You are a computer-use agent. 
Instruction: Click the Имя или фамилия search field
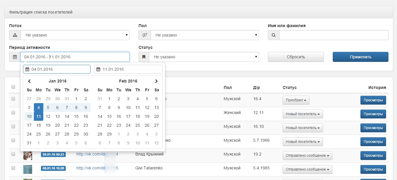(x=333, y=35)
